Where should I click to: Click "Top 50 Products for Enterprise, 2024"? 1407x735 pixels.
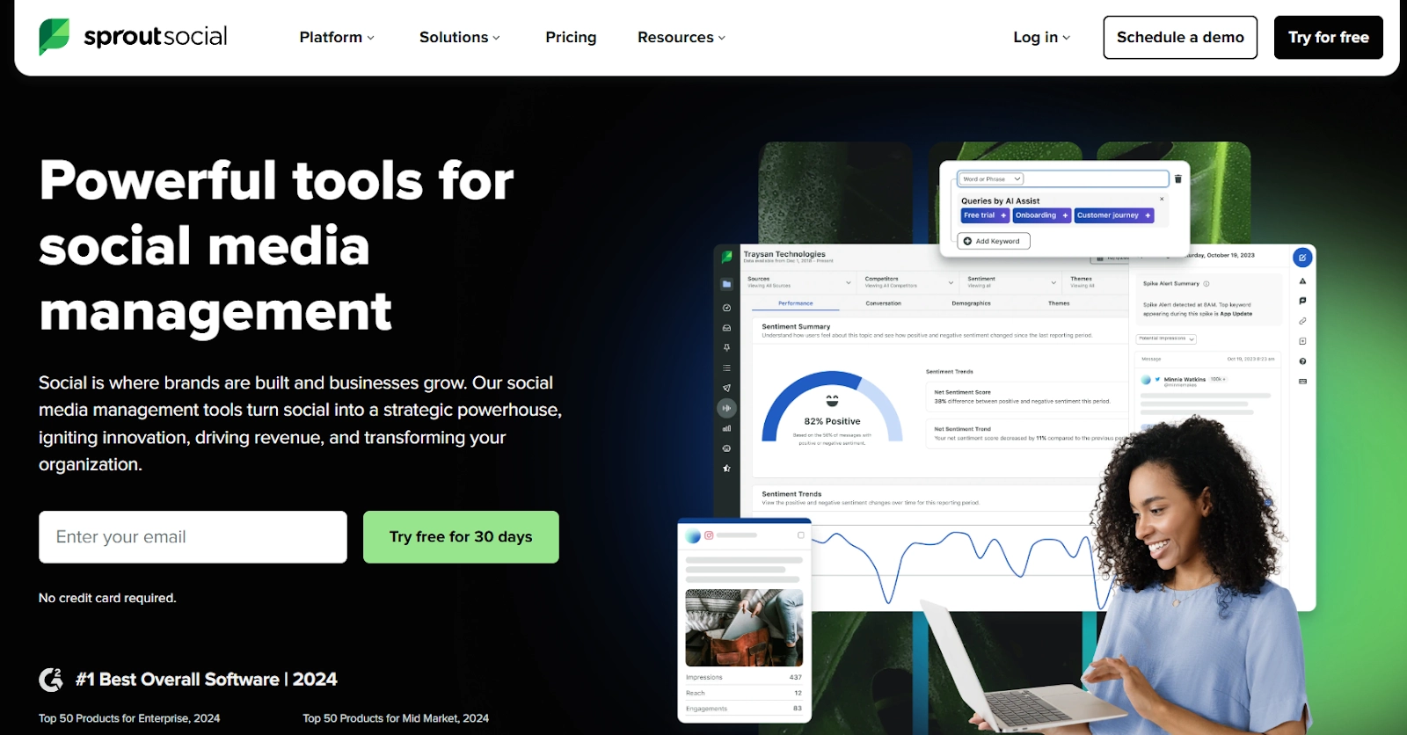[x=129, y=718]
